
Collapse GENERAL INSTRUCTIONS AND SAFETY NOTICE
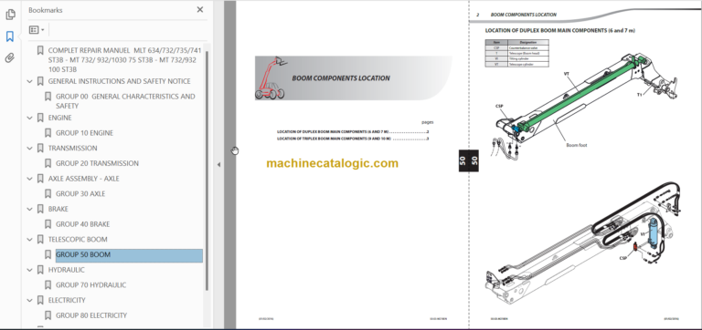(30, 81)
